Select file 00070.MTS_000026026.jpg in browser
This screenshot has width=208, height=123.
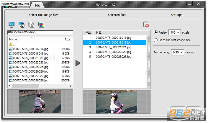pos(30,71)
